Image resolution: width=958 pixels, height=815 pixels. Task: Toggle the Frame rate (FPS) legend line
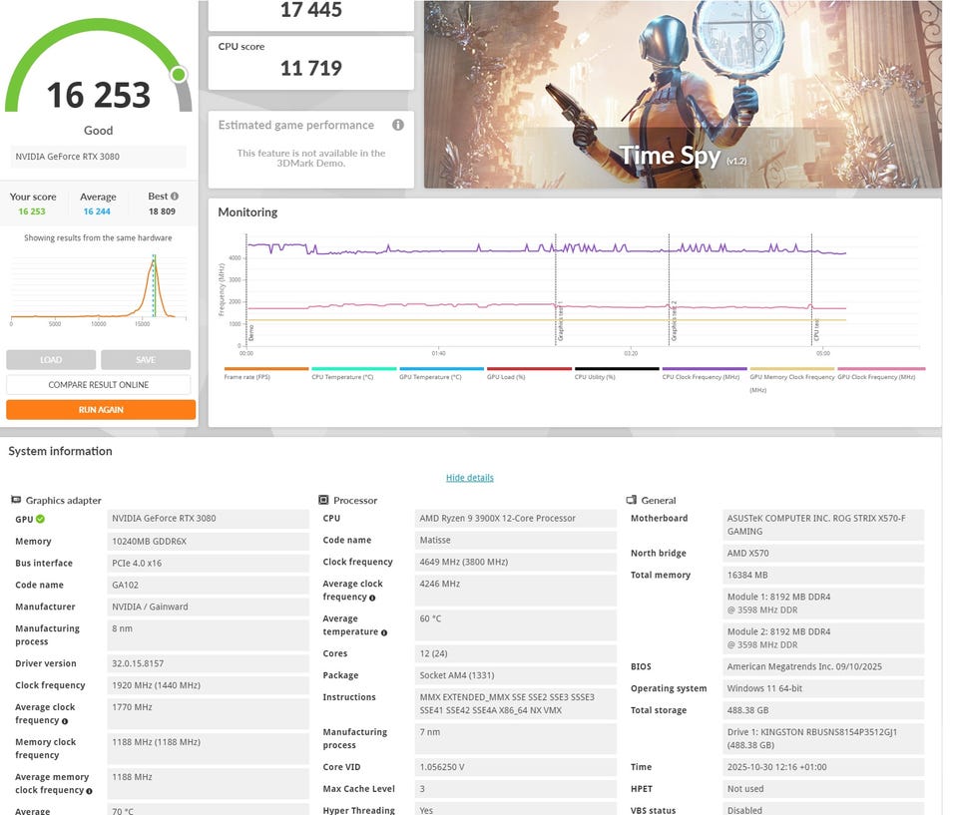pyautogui.click(x=265, y=373)
